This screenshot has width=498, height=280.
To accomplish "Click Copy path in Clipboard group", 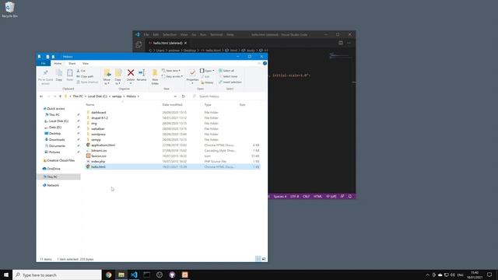I will tap(85, 76).
